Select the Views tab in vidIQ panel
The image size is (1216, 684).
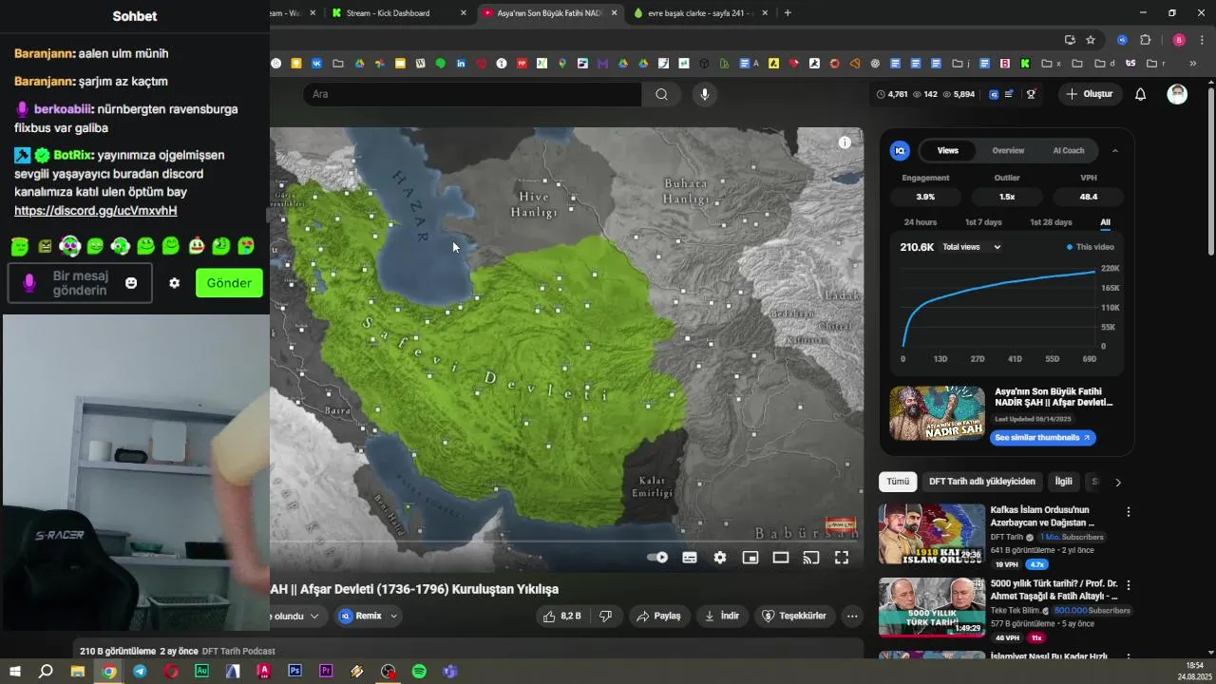[x=948, y=150]
